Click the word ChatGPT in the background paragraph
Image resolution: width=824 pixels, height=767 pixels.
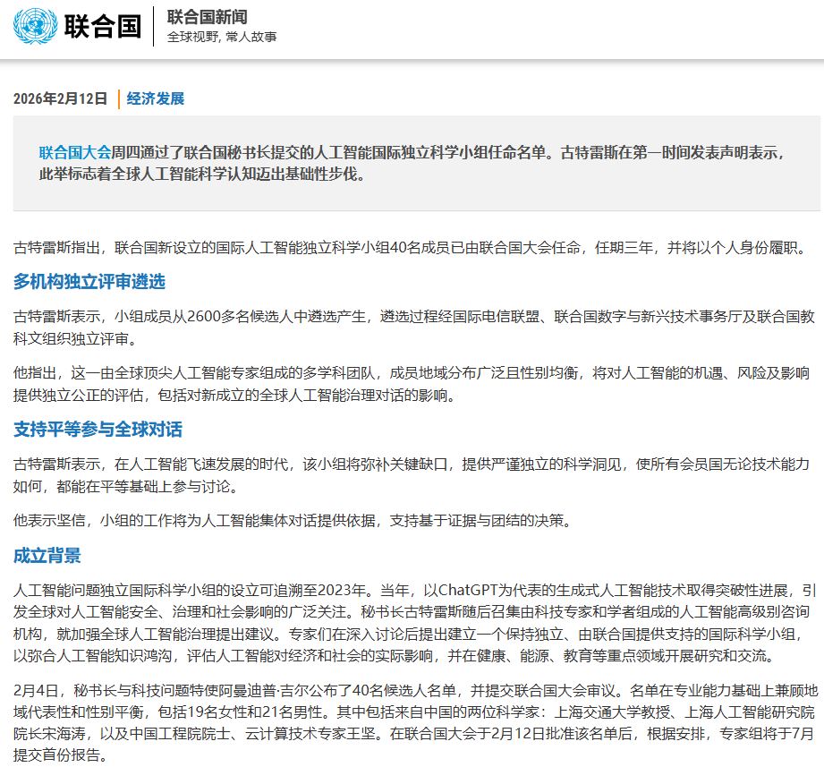pos(472,591)
